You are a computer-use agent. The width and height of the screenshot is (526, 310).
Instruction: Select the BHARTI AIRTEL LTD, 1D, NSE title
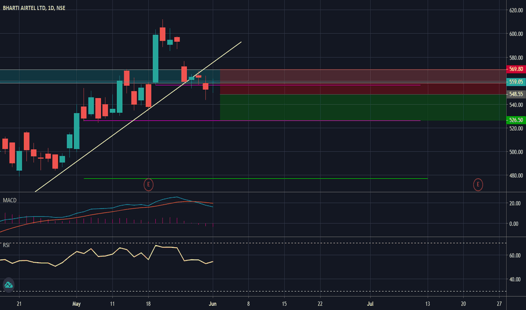pos(34,8)
